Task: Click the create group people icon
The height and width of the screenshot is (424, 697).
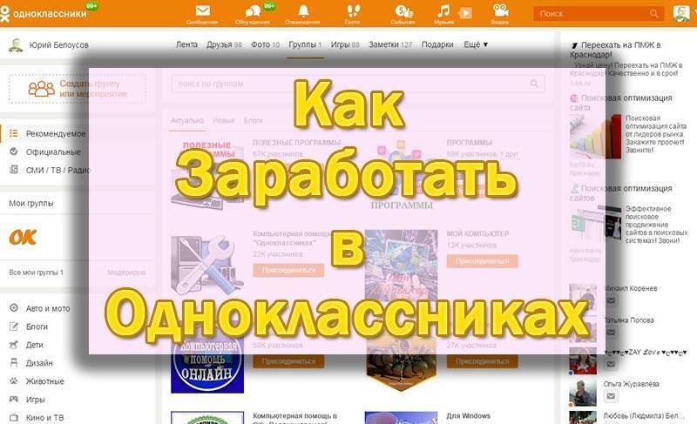Action: (42, 89)
